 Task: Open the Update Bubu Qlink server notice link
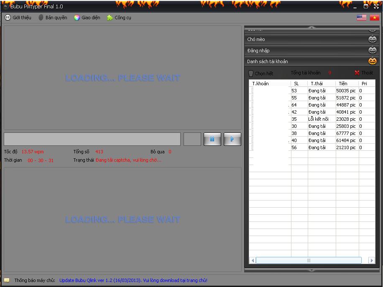[x=133, y=280]
